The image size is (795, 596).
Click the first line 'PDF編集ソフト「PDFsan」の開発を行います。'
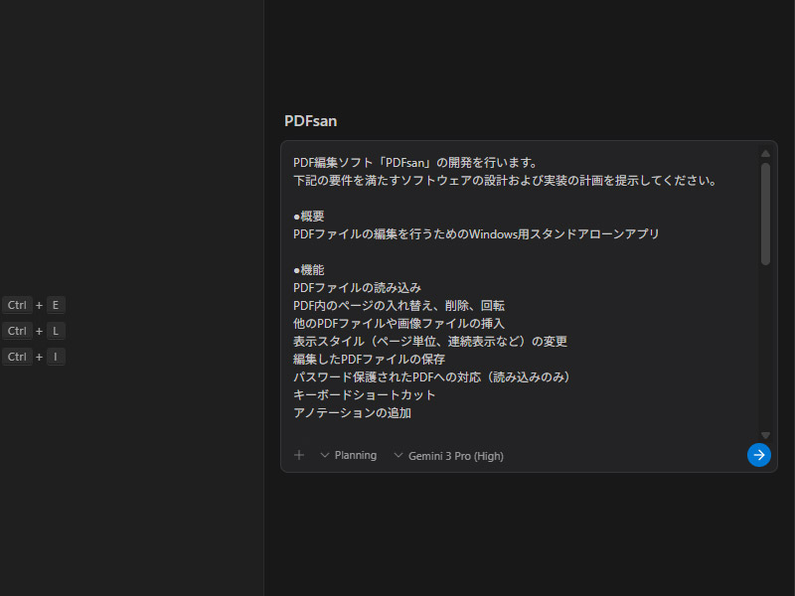tap(415, 163)
